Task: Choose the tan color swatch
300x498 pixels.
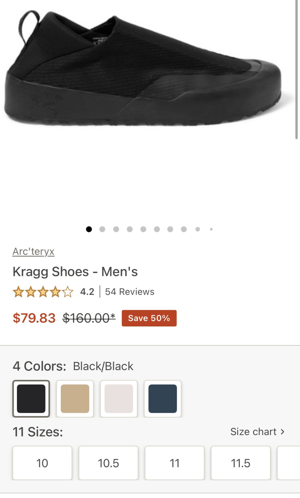Action: tap(75, 399)
